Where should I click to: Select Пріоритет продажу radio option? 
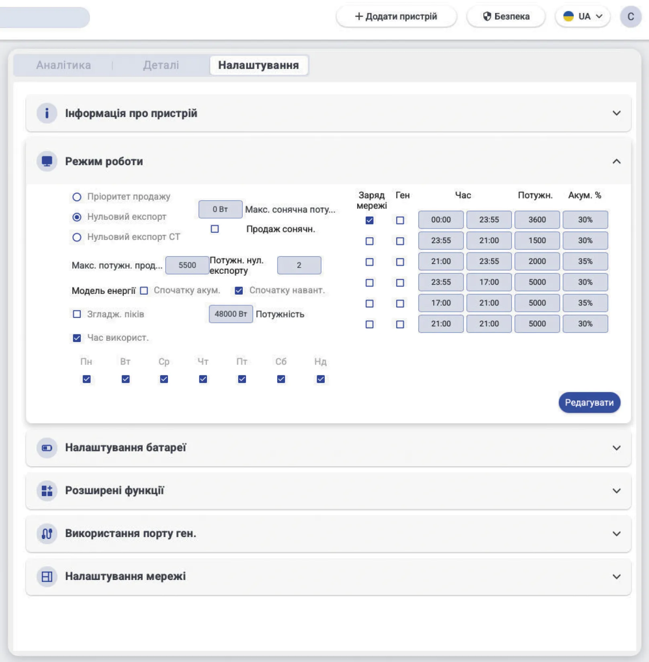77,197
